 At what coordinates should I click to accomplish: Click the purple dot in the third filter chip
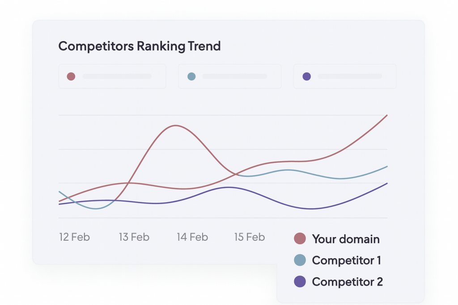pyautogui.click(x=306, y=76)
